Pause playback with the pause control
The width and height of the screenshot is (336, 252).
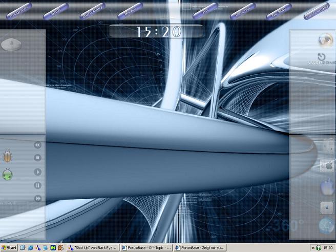[x=37, y=185]
